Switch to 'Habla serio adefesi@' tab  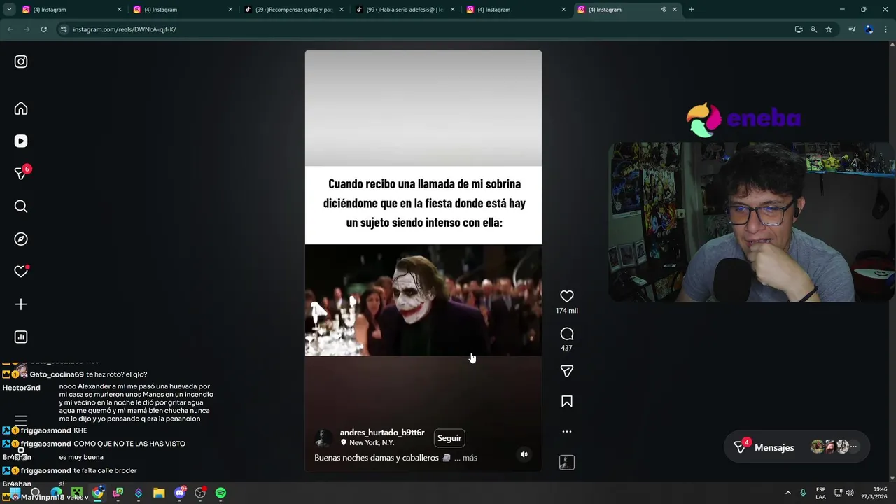point(404,10)
